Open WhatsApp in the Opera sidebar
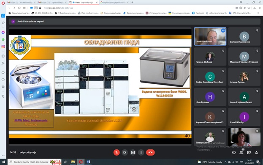This screenshot has width=263, height=165. click(3, 39)
